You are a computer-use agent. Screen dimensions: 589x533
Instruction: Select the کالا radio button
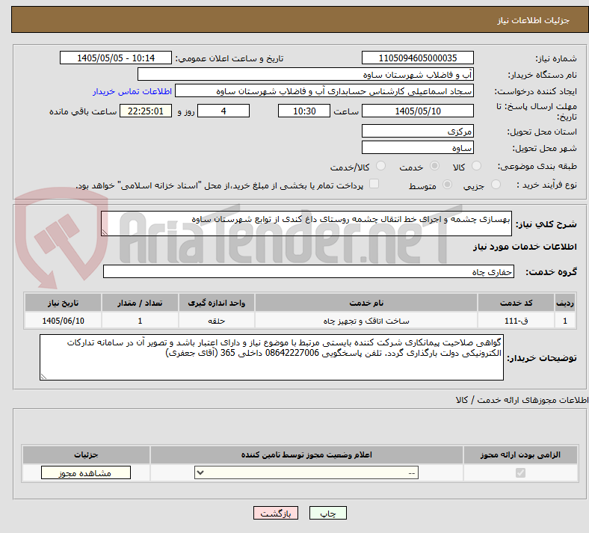point(476,166)
